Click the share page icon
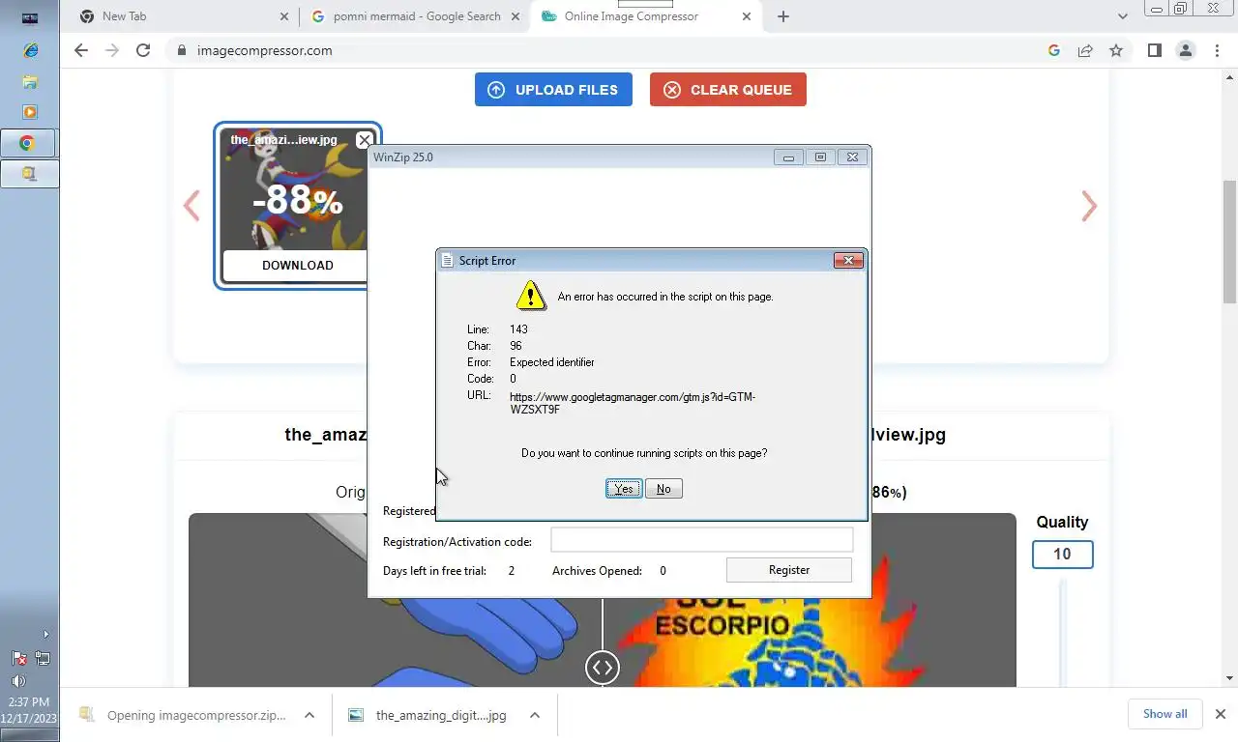Viewport: 1238px width, 742px height. (x=1085, y=50)
